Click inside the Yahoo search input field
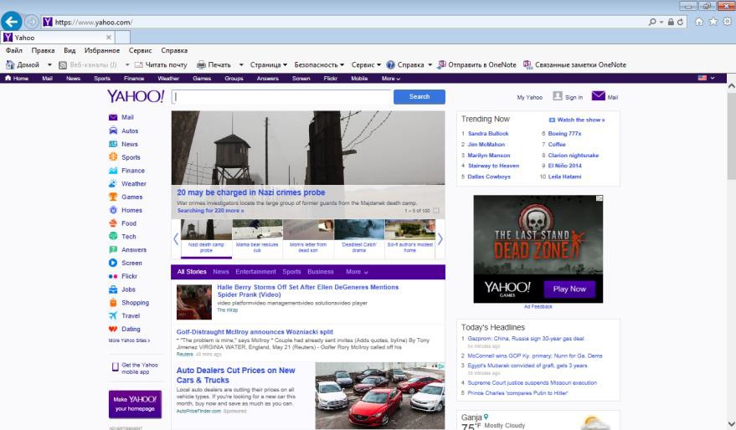This screenshot has height=430, width=736. pyautogui.click(x=281, y=96)
